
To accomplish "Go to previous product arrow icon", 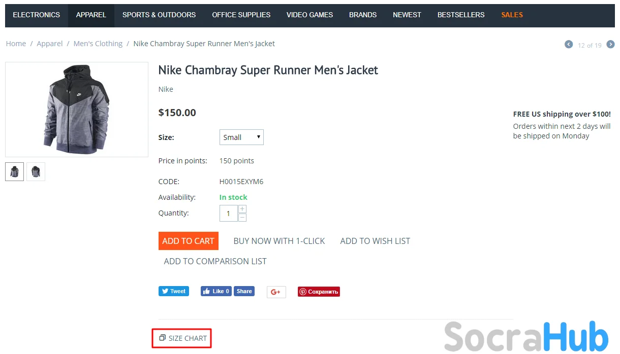I will click(x=569, y=45).
